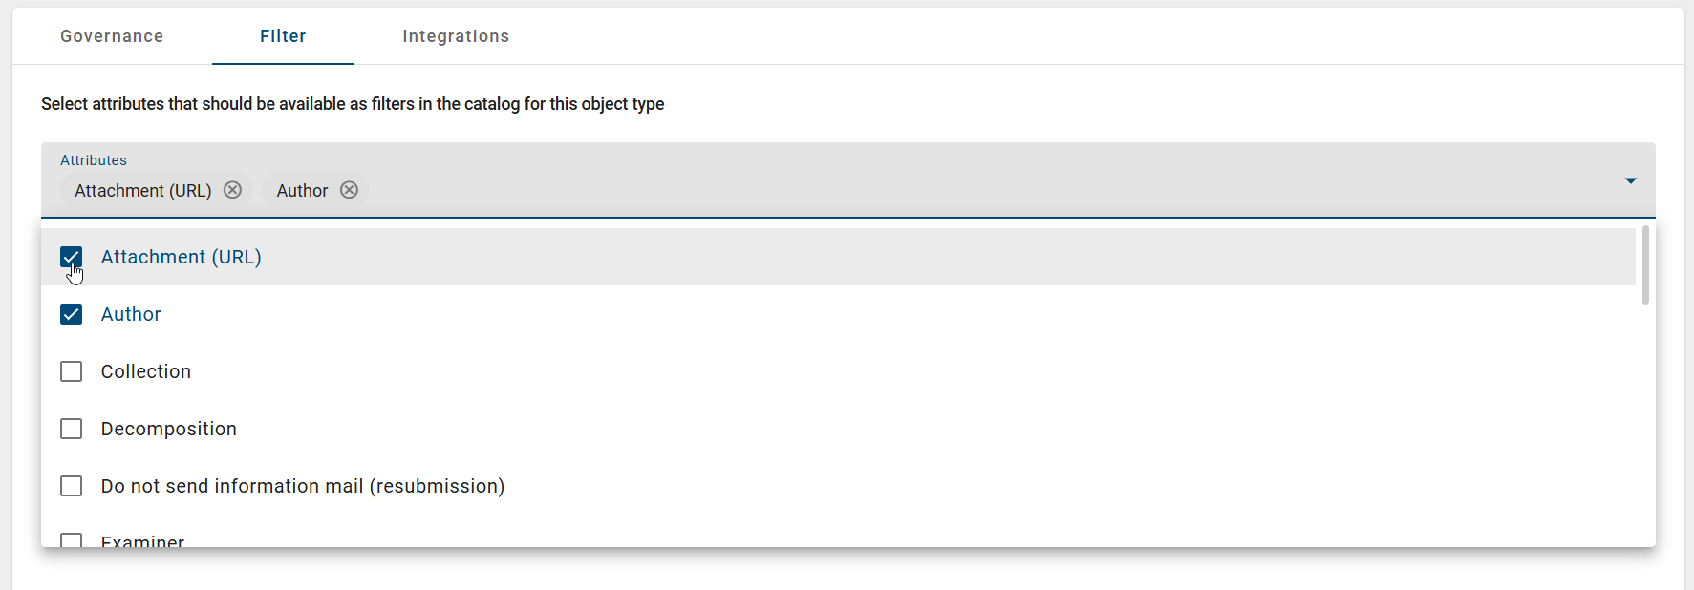Uncheck the Attachment (URL) checkbox
1694x590 pixels.
click(71, 257)
